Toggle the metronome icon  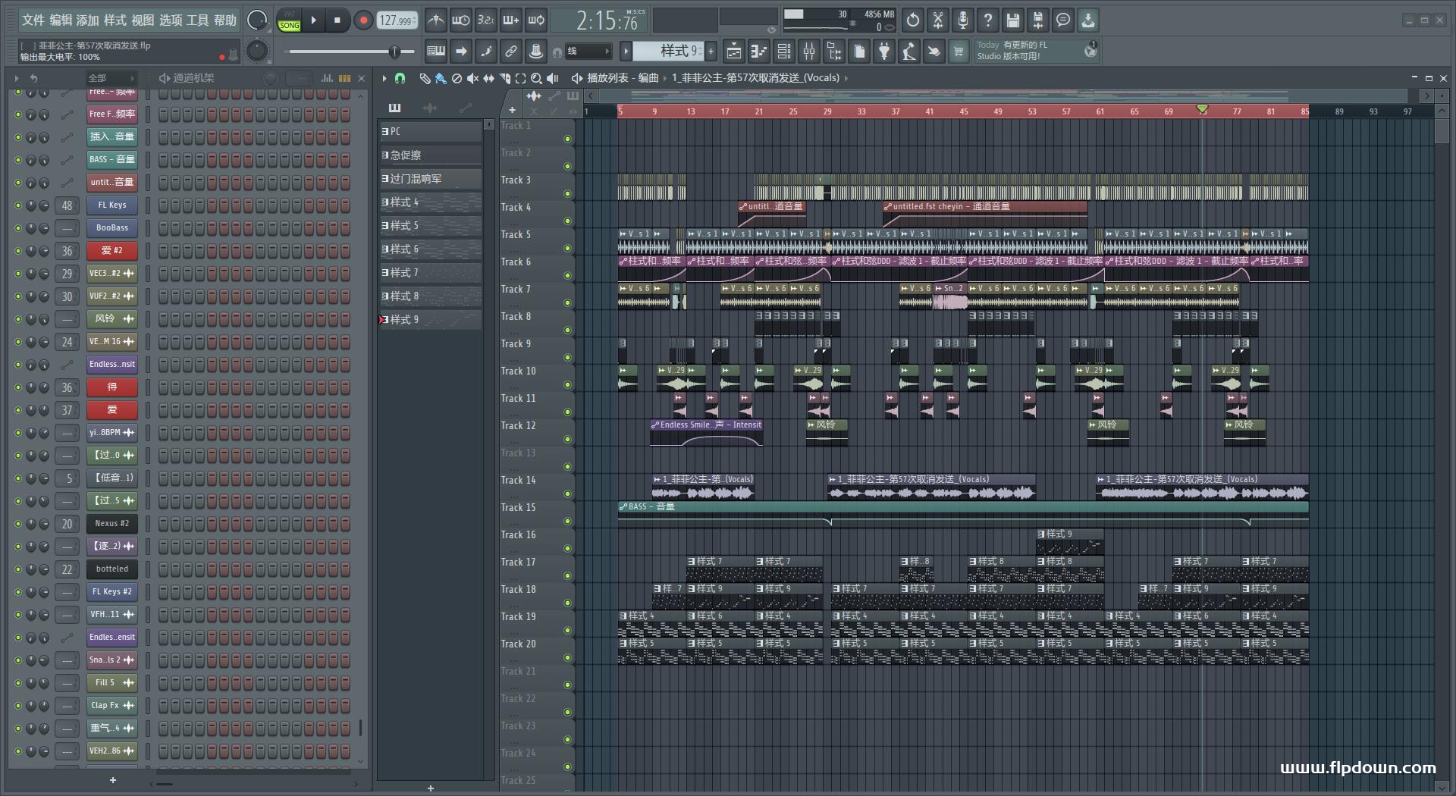435,20
